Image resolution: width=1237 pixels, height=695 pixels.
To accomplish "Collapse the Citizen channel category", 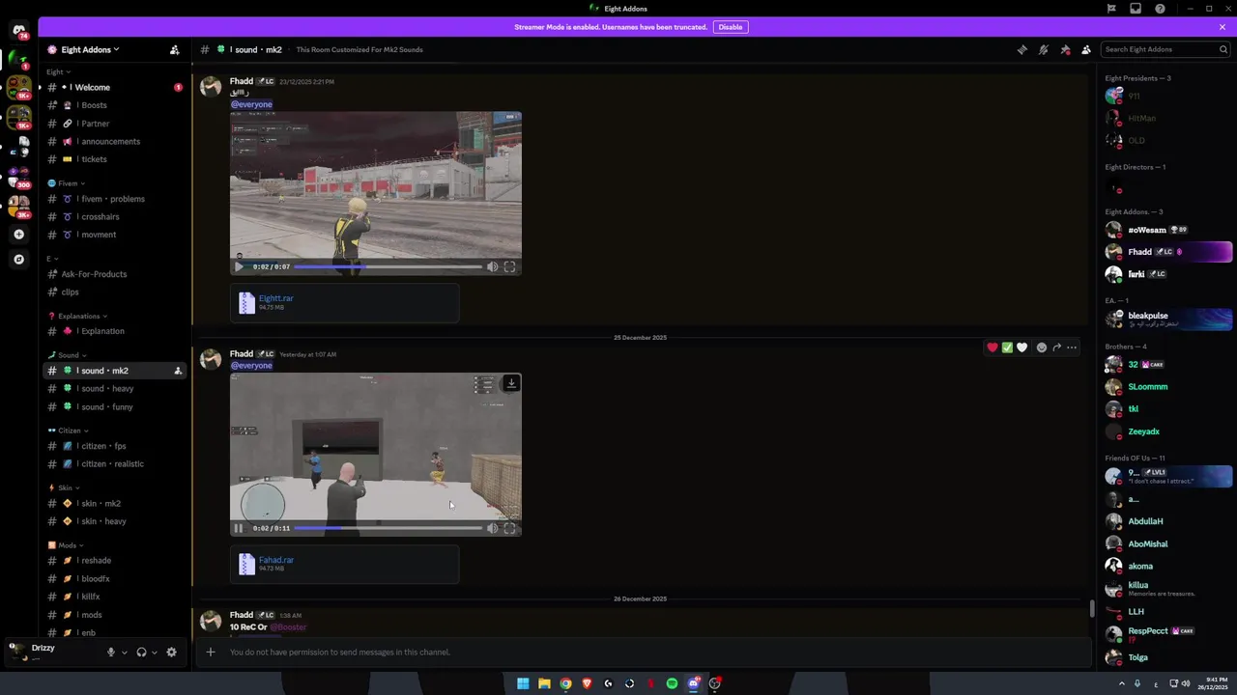I will [68, 431].
